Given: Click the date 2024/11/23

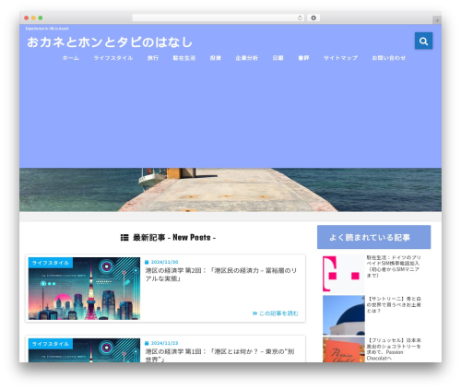Looking at the screenshot, I should (164, 343).
